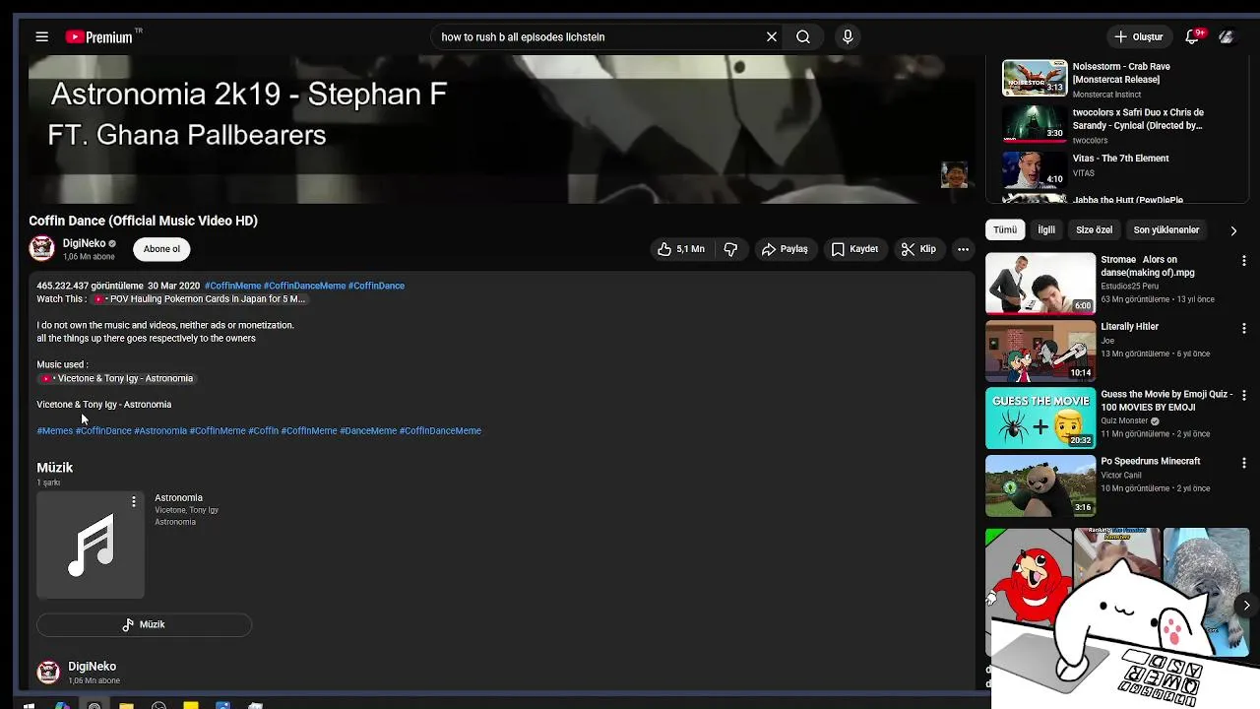Open DigiNeko channel avatar beside title

coord(41,248)
